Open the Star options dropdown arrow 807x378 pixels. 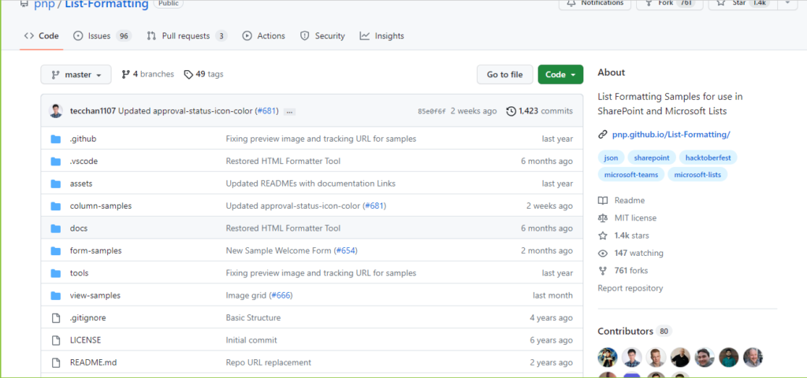[787, 3]
